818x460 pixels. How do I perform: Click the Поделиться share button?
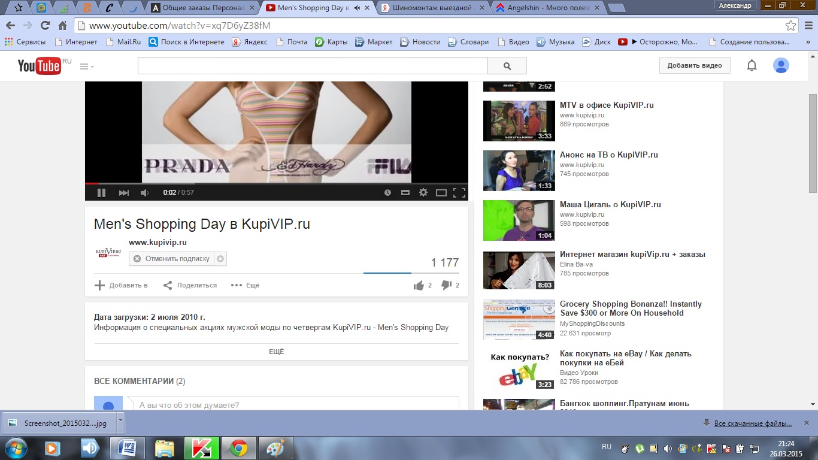[x=190, y=285]
